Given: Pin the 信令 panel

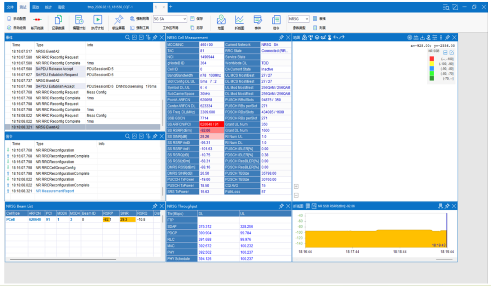Looking at the screenshot, I should click(155, 136).
